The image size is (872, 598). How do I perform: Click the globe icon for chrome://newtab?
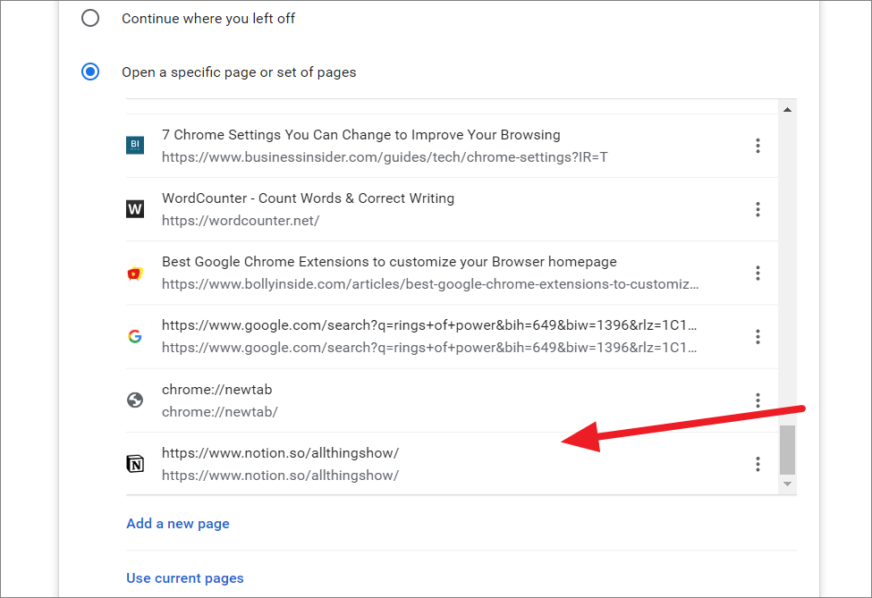pyautogui.click(x=135, y=400)
